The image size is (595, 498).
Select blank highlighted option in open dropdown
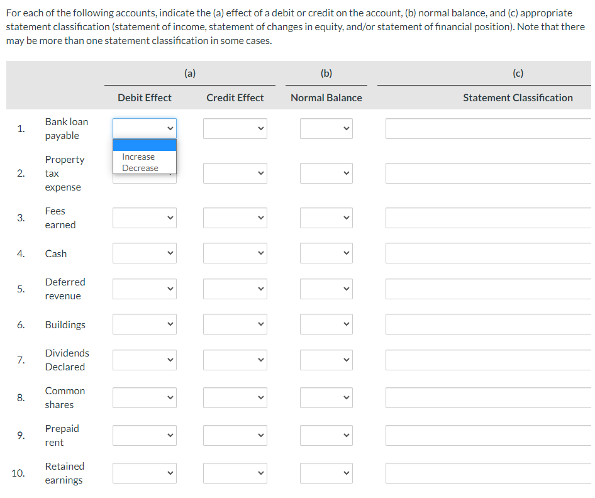pyautogui.click(x=145, y=145)
